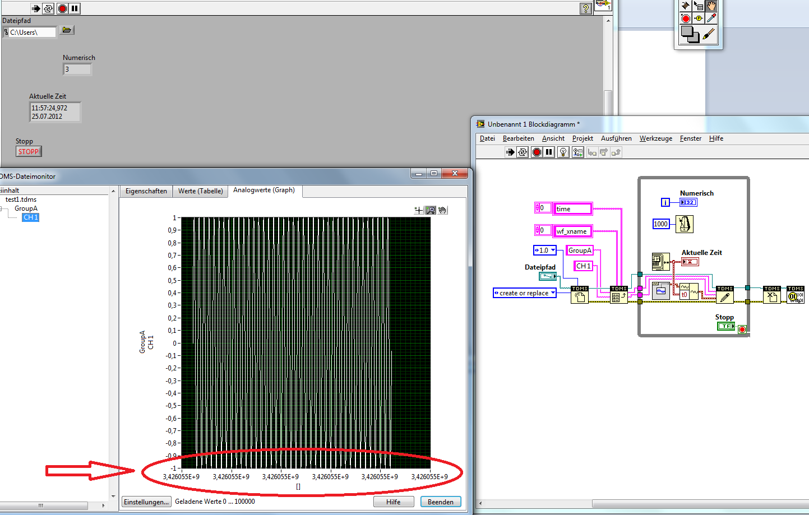Select CH 1 channel in file tree
The height and width of the screenshot is (515, 809).
(30, 217)
